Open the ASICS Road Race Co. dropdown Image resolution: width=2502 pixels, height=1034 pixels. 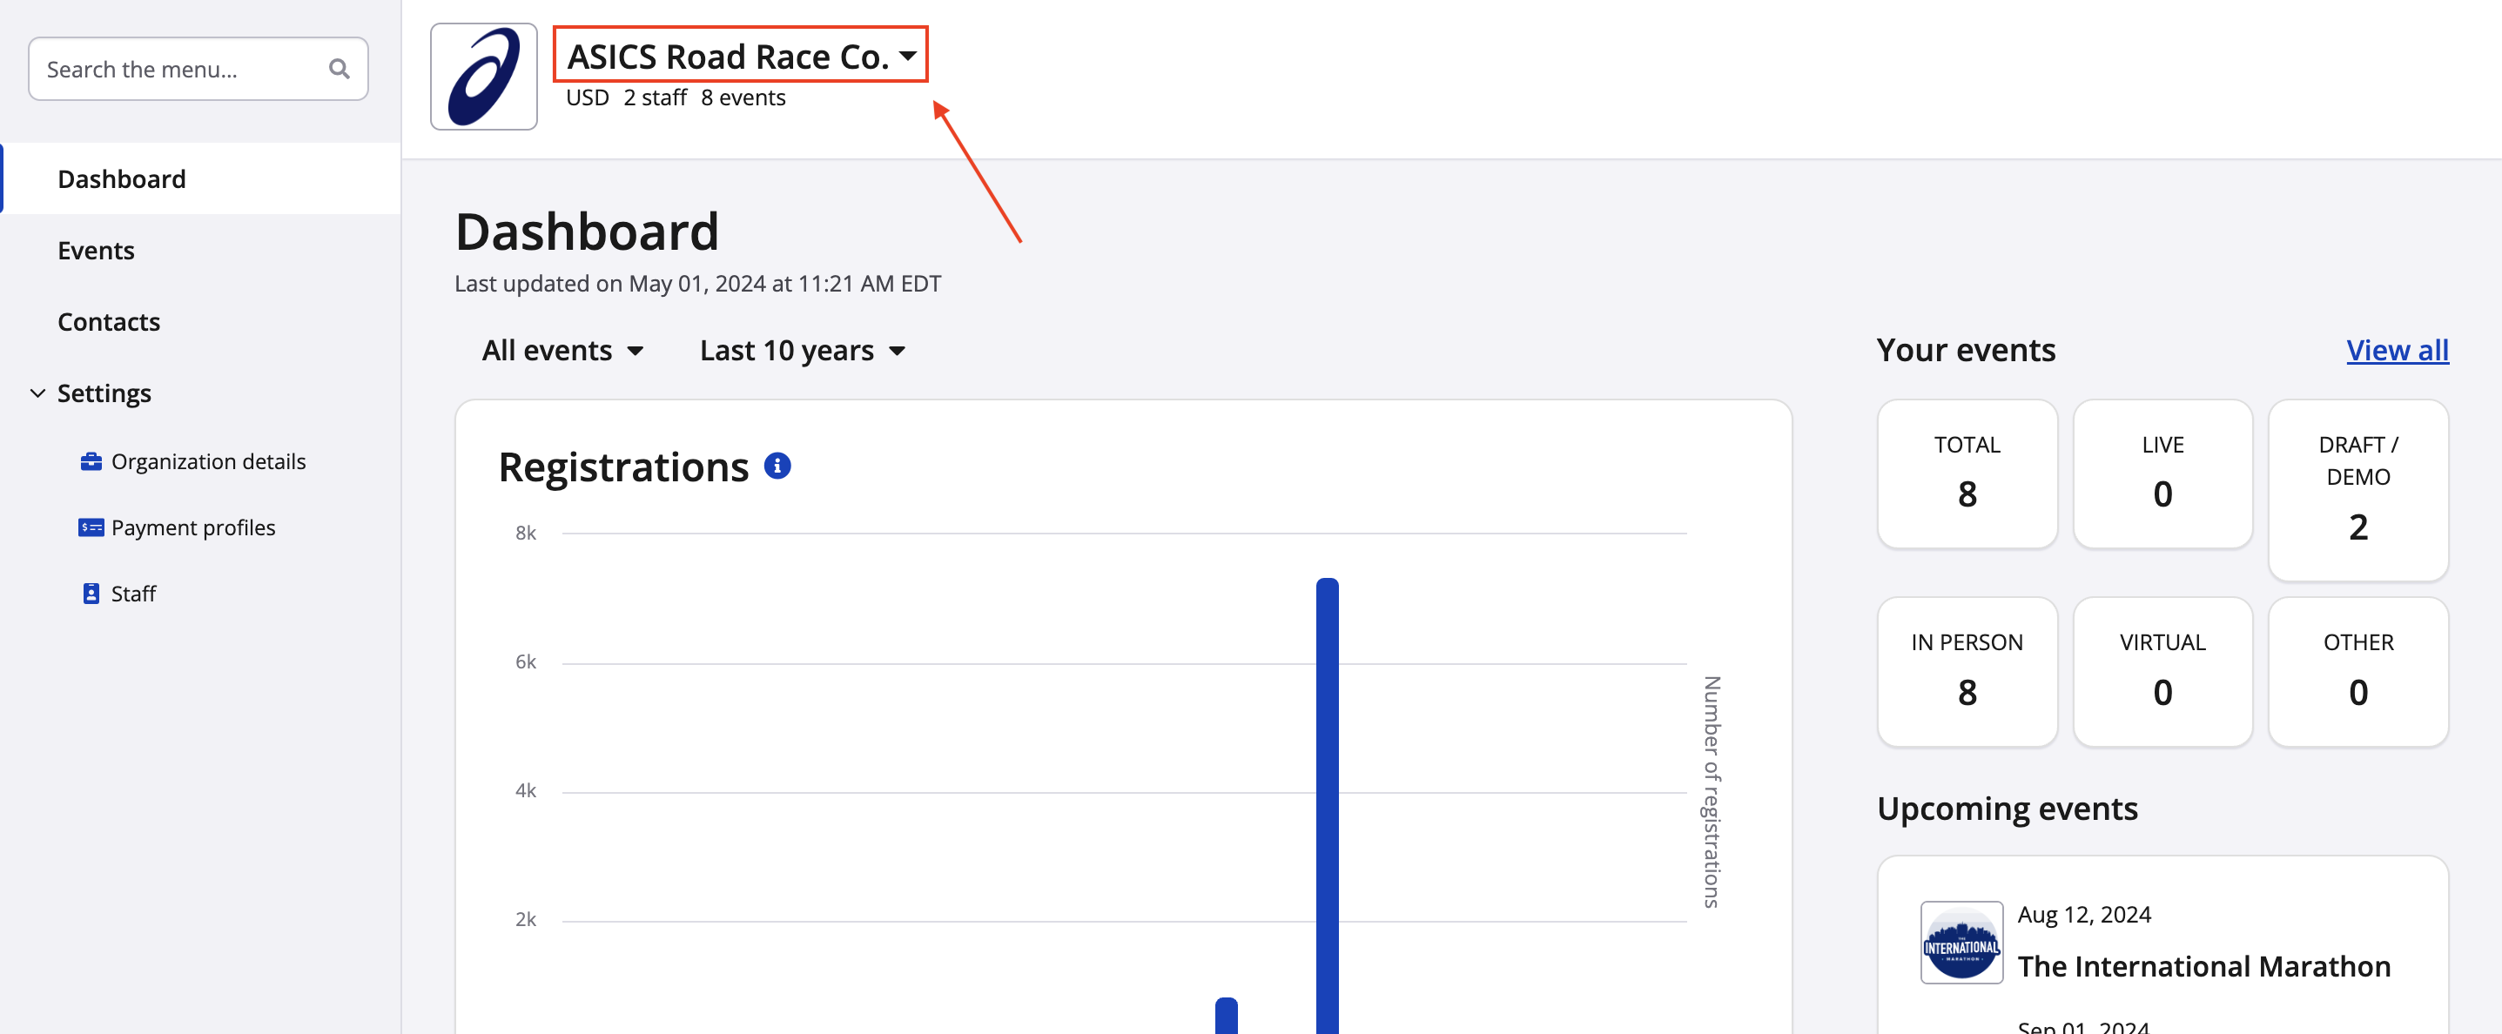click(740, 56)
